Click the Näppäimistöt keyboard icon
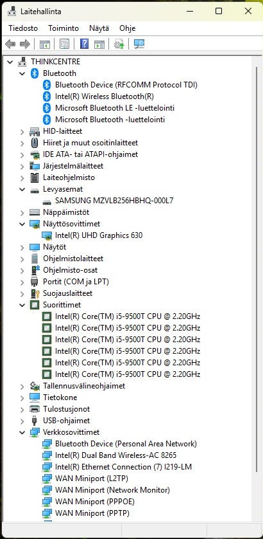Viewport: 263px width, 539px height. pos(35,212)
